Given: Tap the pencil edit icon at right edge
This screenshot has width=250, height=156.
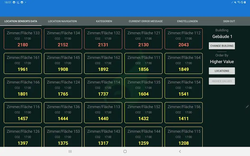Looking at the screenshot, I should pos(247,106).
